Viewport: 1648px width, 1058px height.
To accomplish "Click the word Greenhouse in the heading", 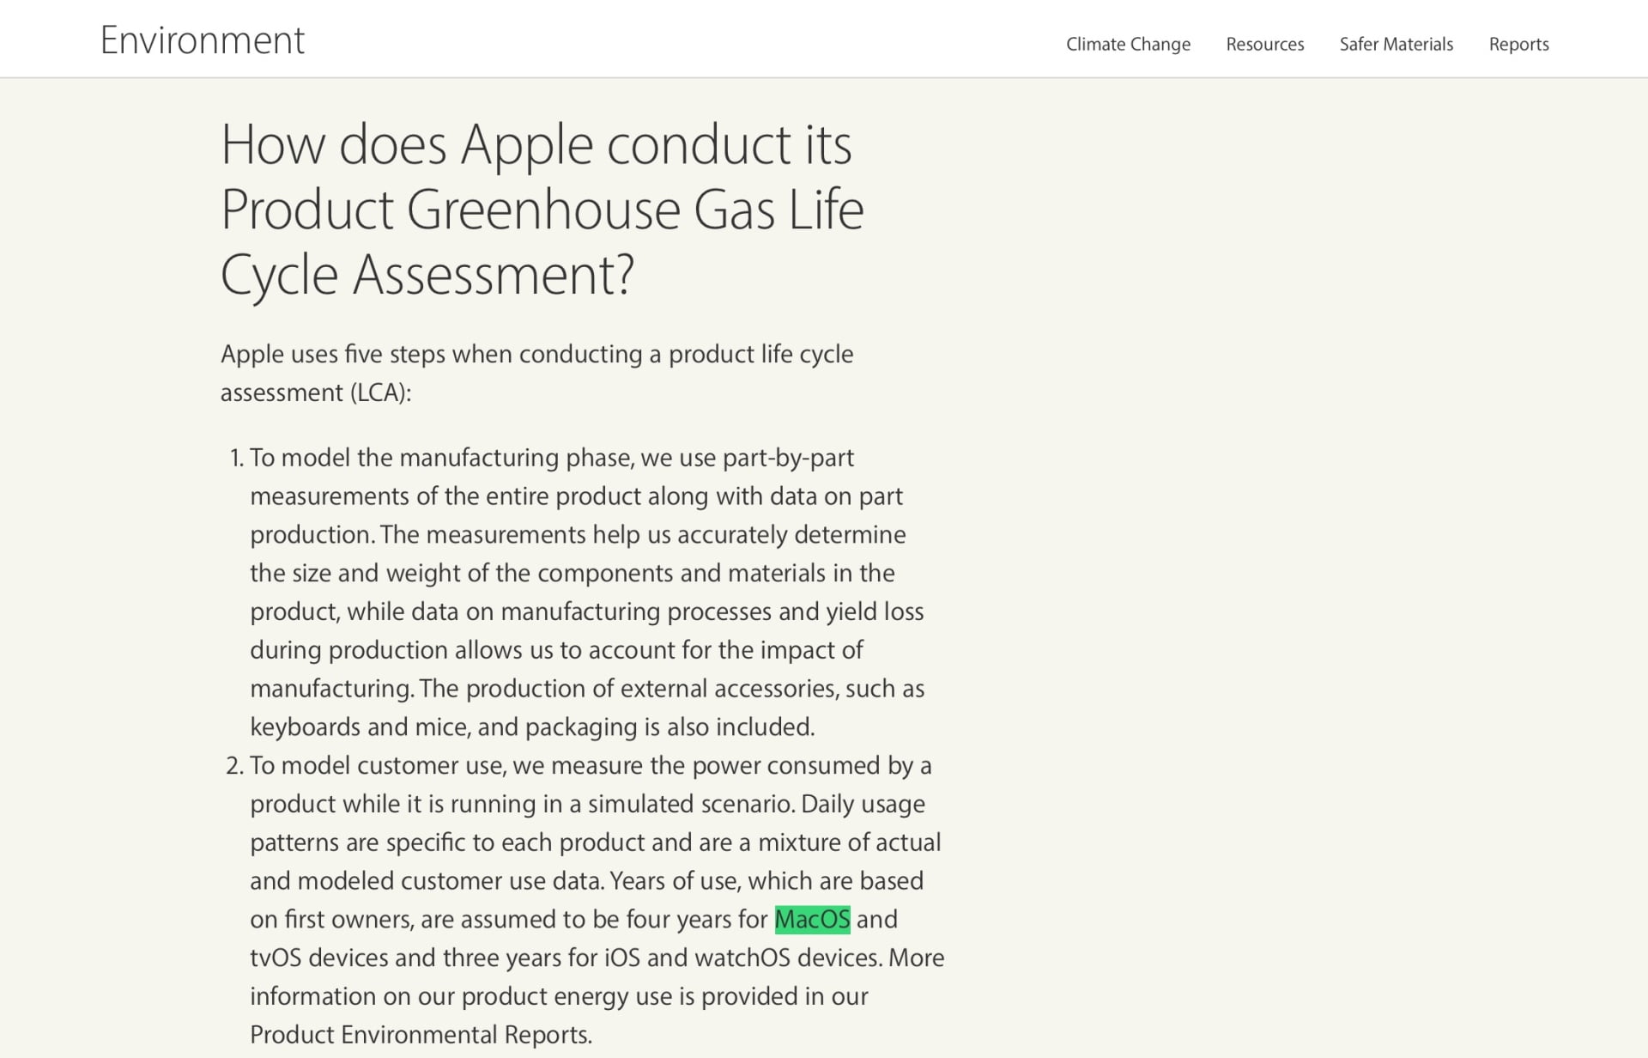I will (542, 210).
